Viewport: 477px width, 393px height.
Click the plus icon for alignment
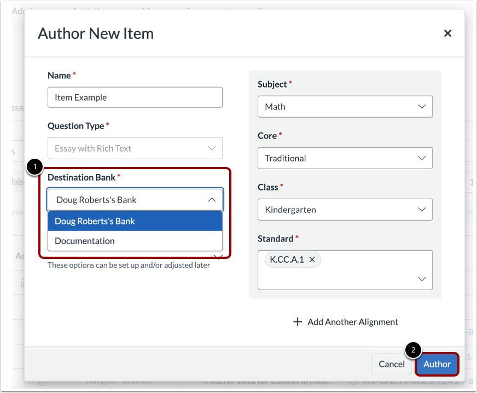pos(298,322)
